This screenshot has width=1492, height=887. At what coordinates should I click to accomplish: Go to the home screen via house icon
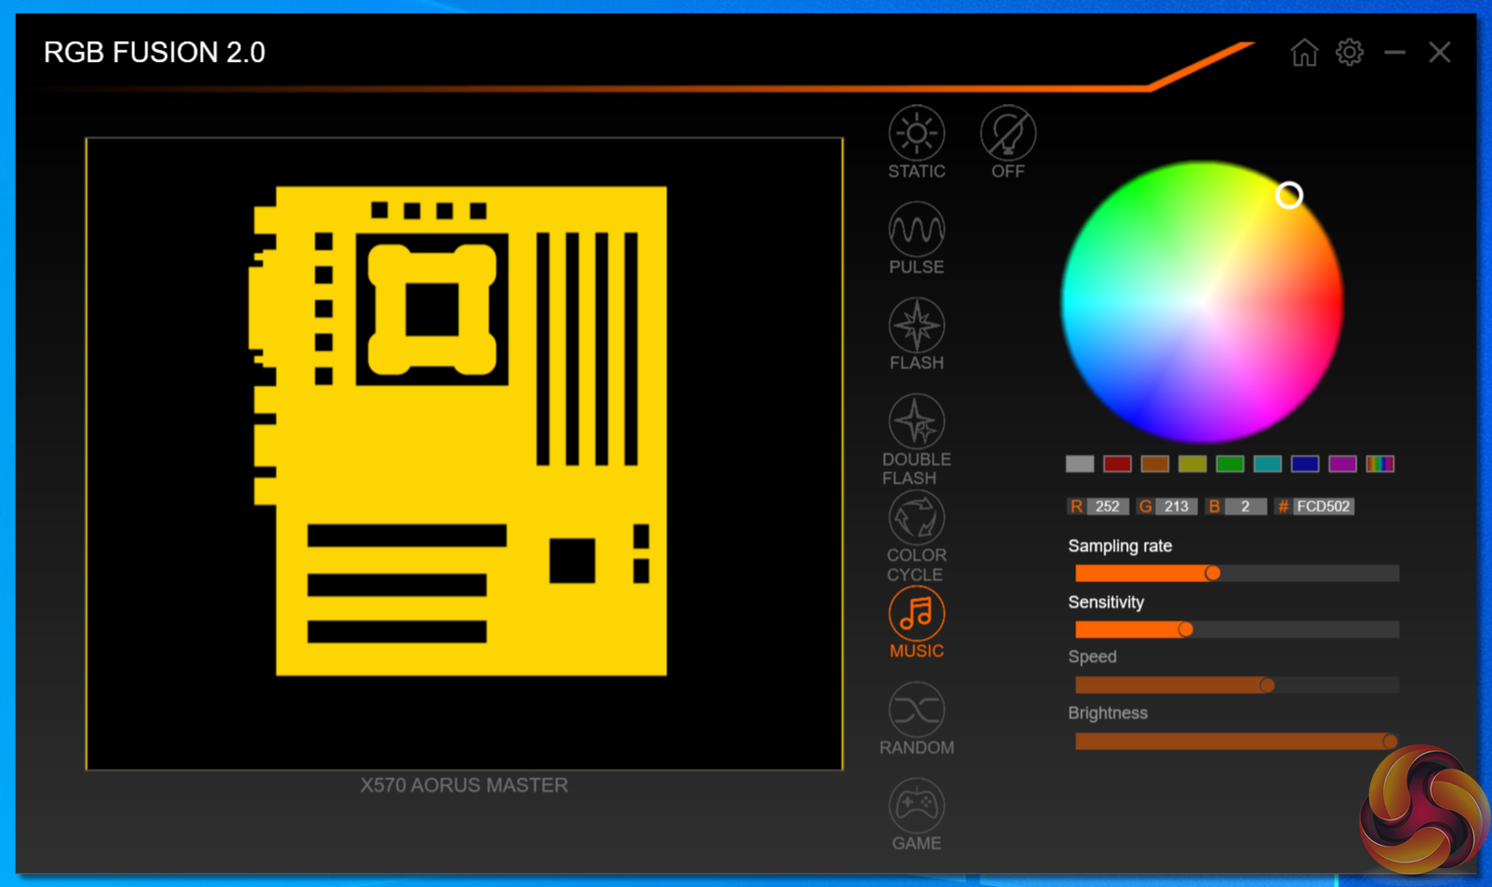[x=1304, y=53]
